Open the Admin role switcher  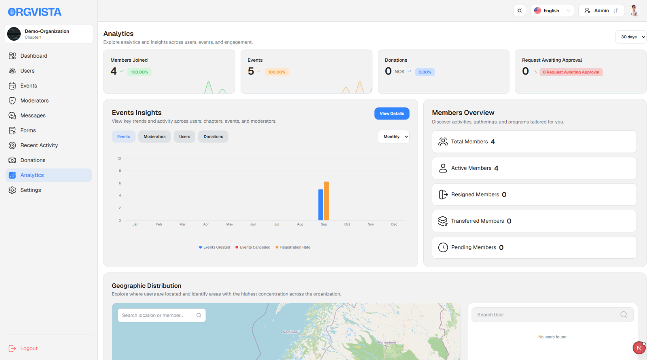point(601,10)
